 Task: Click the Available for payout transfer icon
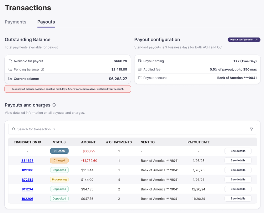pyautogui.click(x=10, y=61)
